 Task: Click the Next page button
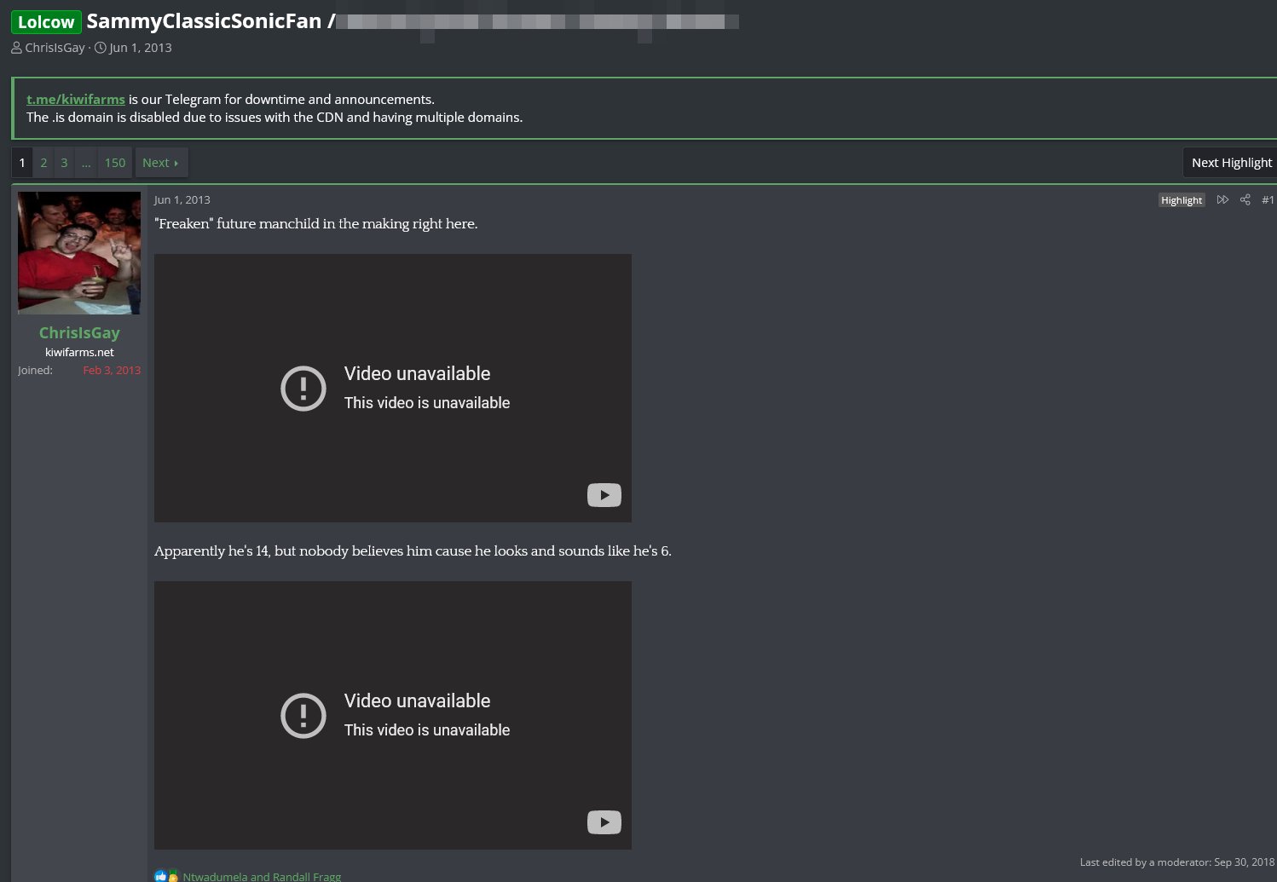[161, 163]
